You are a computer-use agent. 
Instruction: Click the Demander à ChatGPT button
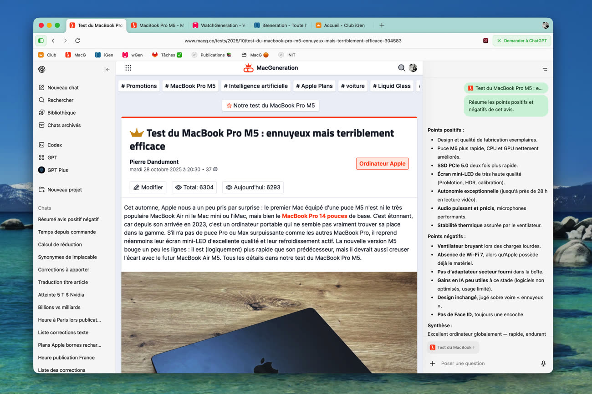point(521,40)
